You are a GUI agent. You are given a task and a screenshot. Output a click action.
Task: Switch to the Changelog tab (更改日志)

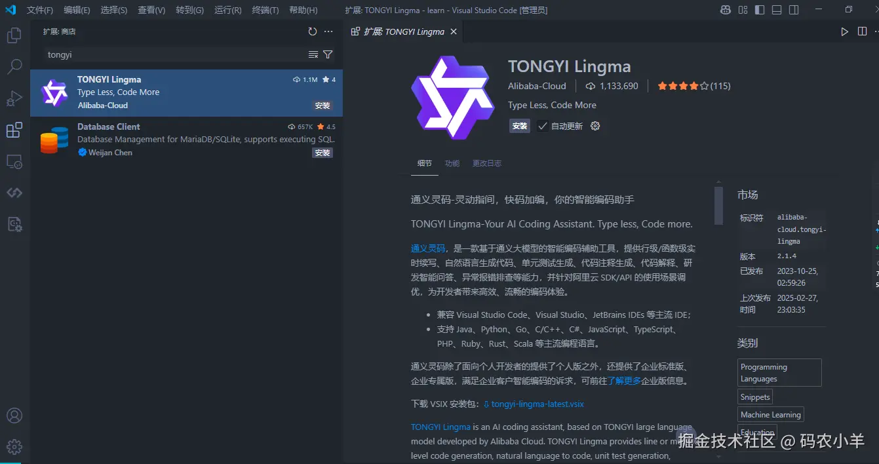pyautogui.click(x=487, y=163)
